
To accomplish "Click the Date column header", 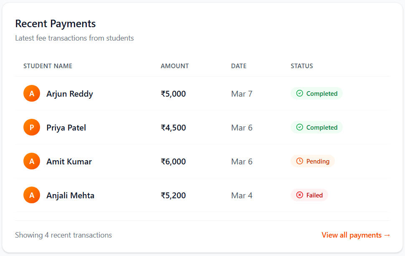I will click(x=239, y=66).
